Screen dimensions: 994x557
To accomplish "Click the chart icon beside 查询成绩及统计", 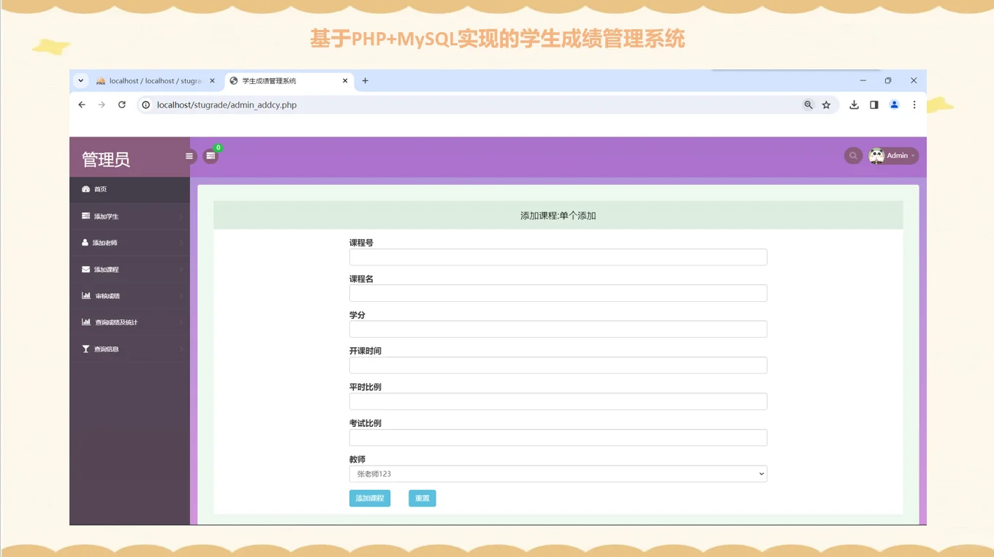I will click(x=86, y=322).
